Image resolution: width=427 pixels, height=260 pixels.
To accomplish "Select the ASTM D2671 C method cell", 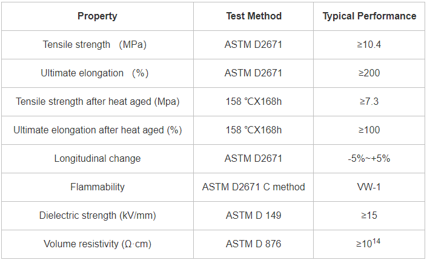I will coord(253,187).
